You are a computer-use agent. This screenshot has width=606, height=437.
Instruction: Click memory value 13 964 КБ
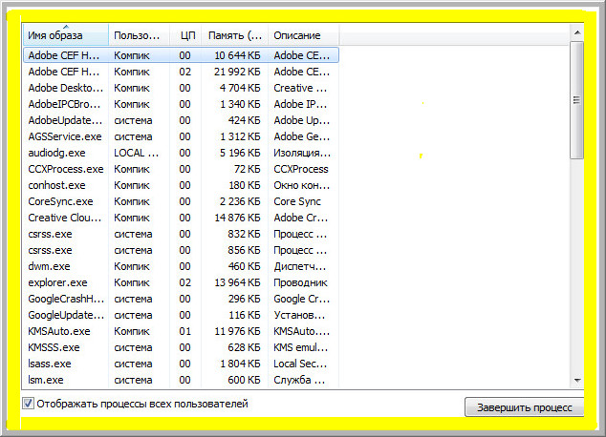click(x=237, y=282)
